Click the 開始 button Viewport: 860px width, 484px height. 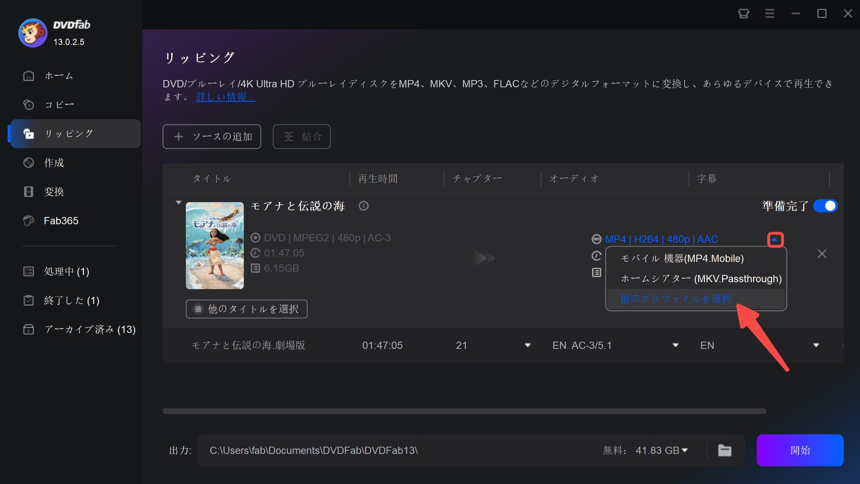(800, 450)
